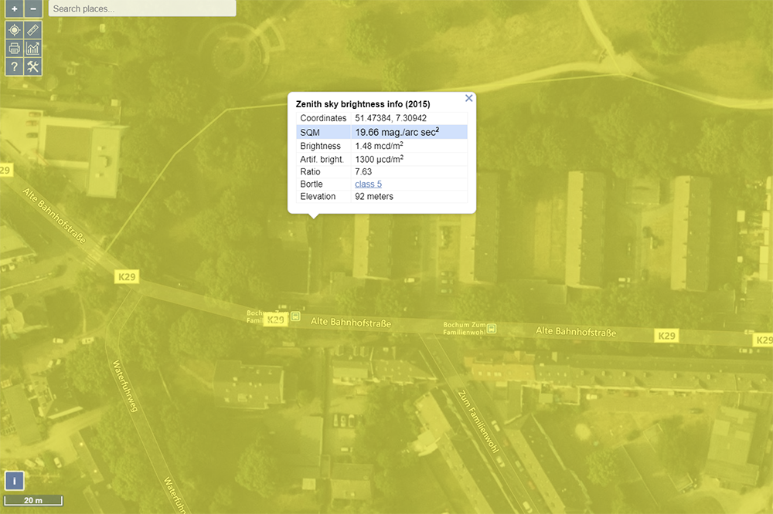The image size is (773, 514).
Task: Open help via the question mark icon
Action: click(x=14, y=67)
